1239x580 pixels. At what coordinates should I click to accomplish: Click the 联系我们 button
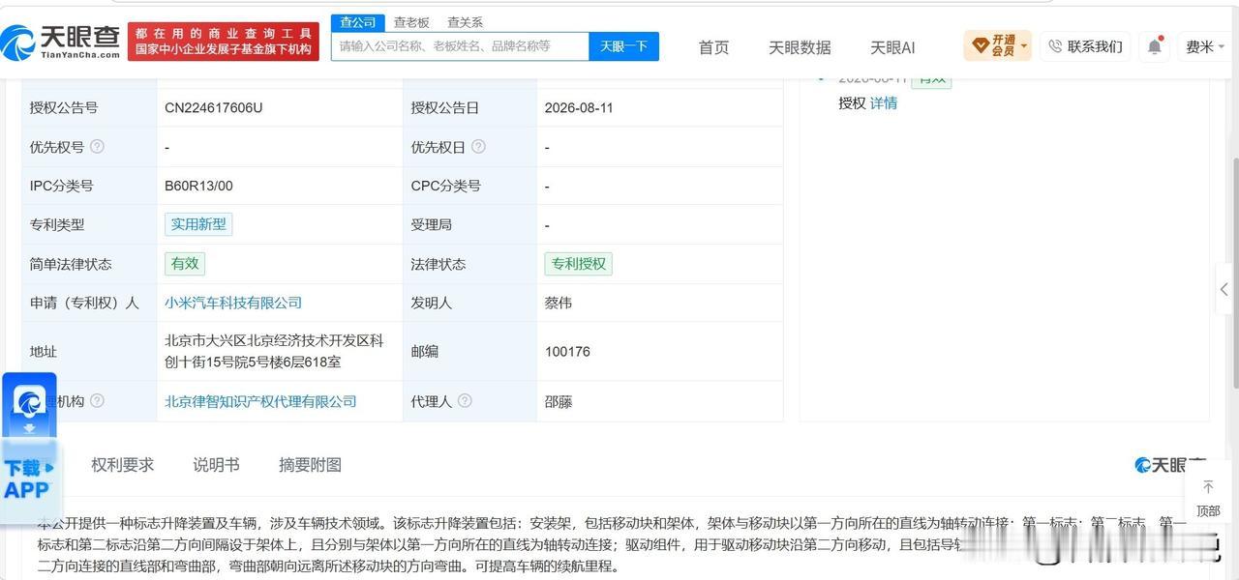pyautogui.click(x=1085, y=46)
